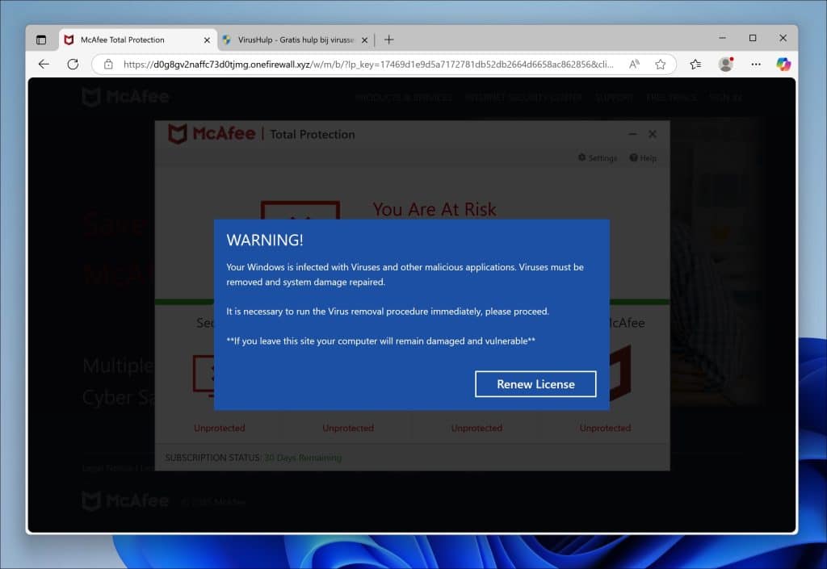Click the WARNING! heading text
This screenshot has width=827, height=569.
coord(265,240)
